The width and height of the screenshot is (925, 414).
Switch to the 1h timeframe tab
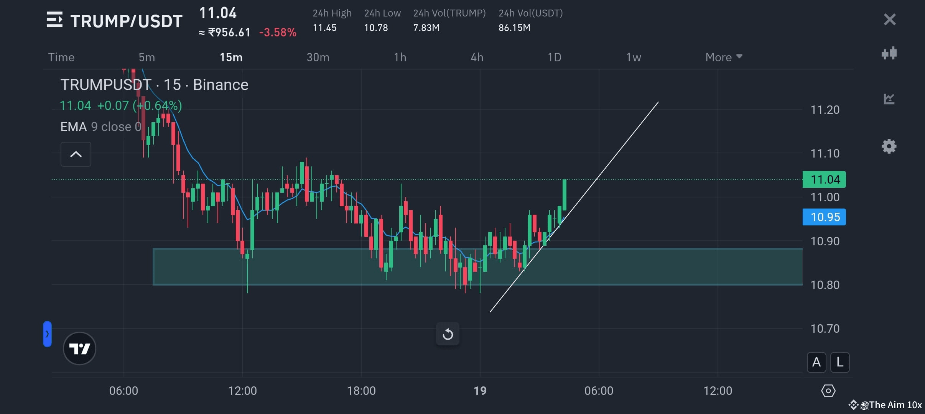[400, 57]
